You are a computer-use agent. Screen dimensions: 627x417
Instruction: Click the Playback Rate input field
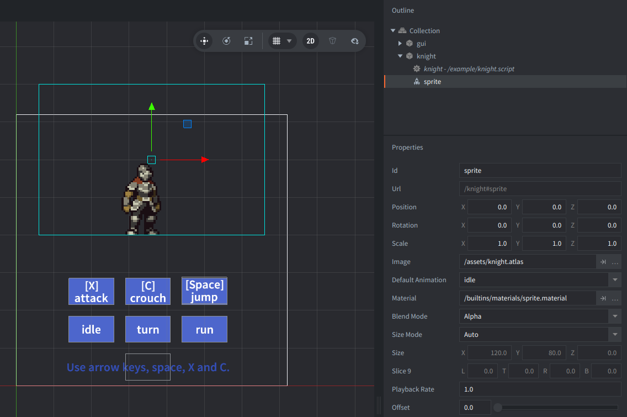click(x=540, y=389)
